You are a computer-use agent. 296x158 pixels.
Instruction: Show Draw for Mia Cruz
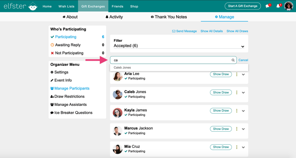pos(221,147)
